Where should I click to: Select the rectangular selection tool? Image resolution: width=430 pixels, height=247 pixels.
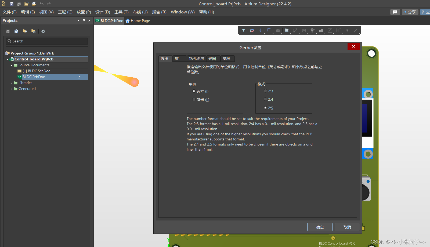point(269,30)
